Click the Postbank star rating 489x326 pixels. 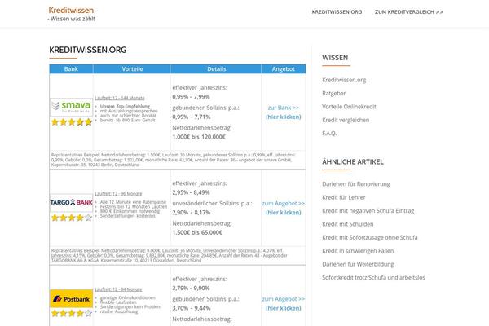click(x=72, y=313)
